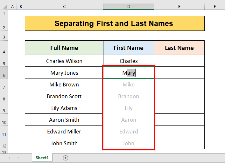Click the next sheet navigation arrow
The image size is (225, 163).
pos(18,158)
